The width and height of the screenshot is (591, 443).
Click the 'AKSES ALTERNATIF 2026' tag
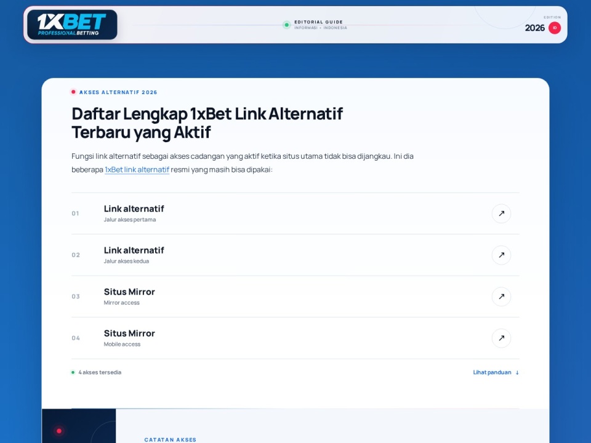pos(118,92)
